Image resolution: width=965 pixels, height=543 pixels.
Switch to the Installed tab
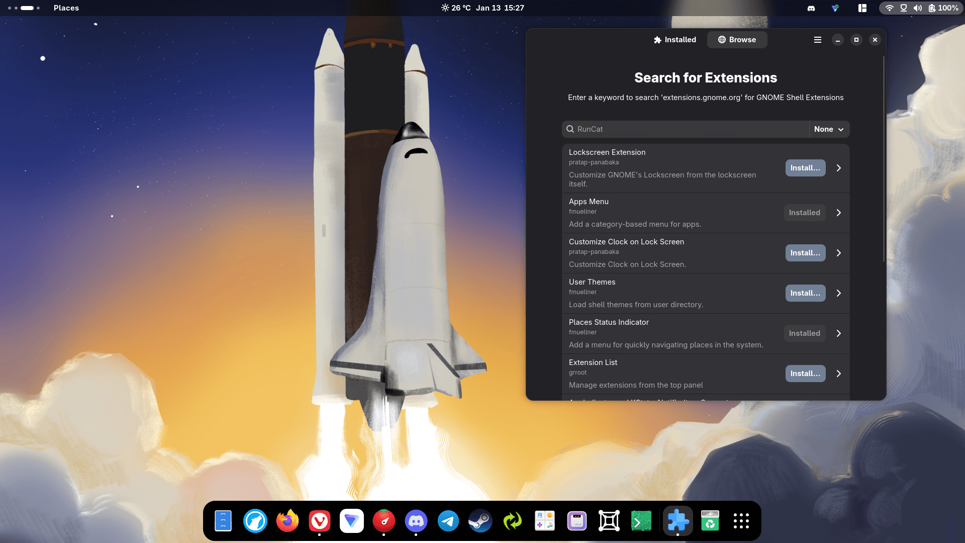pyautogui.click(x=675, y=39)
